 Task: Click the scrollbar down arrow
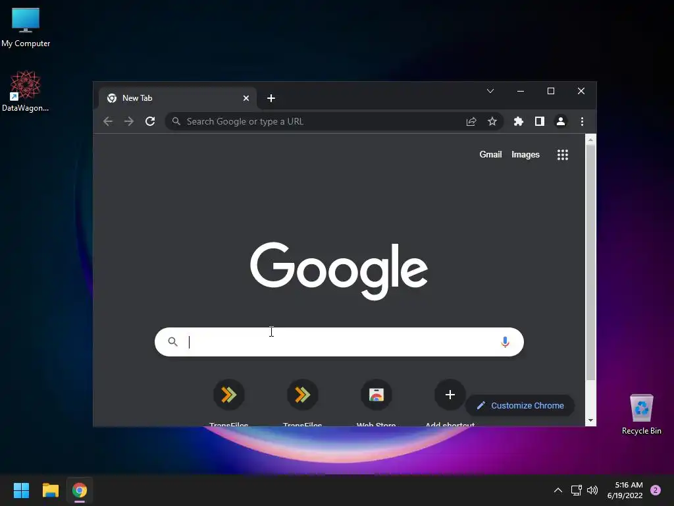(x=590, y=420)
